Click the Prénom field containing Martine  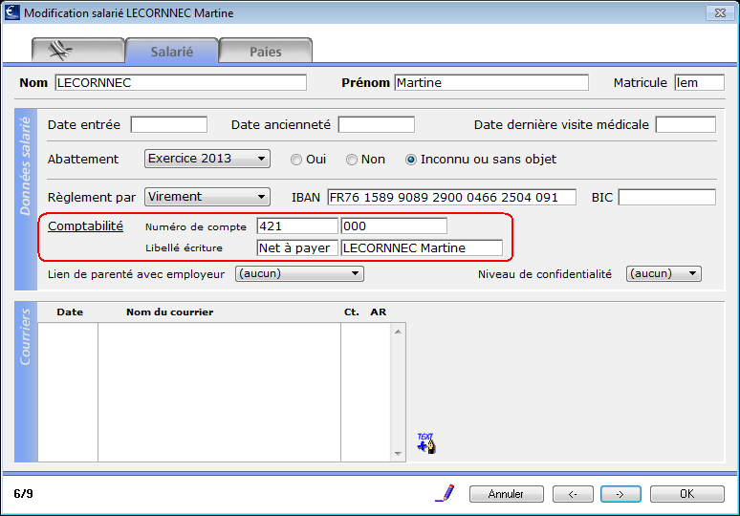491,82
